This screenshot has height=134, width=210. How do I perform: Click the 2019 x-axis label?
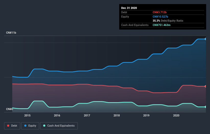146,115
